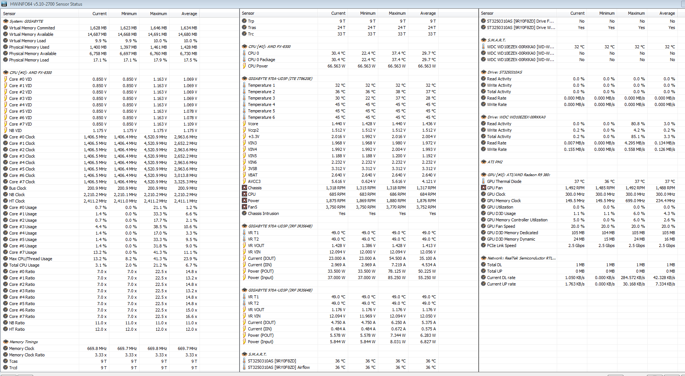
Task: Select the GIGABYTE 970A-UD3P (ITE IT8620E) group header
Action: click(x=280, y=79)
